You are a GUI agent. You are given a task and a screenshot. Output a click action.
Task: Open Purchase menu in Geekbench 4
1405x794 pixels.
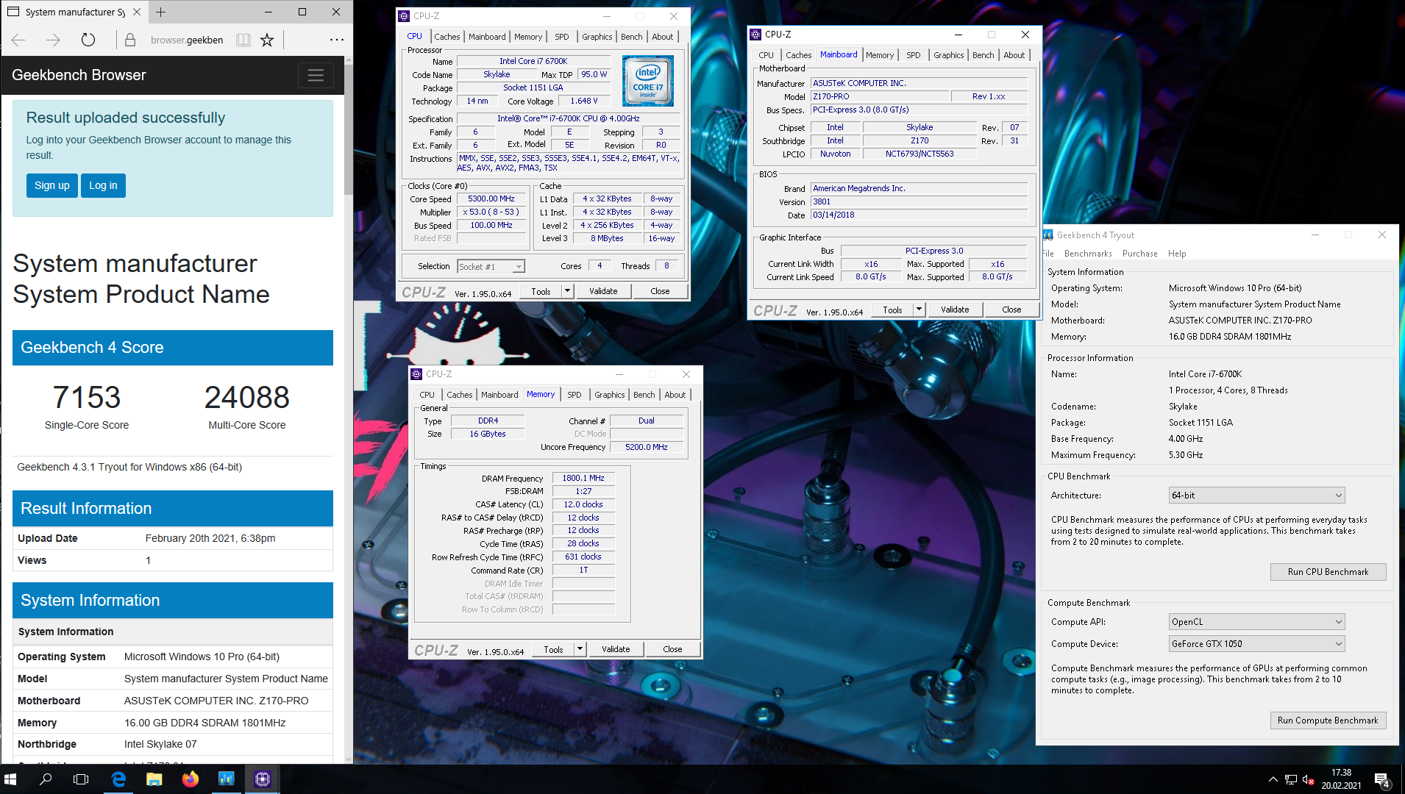pos(1139,254)
